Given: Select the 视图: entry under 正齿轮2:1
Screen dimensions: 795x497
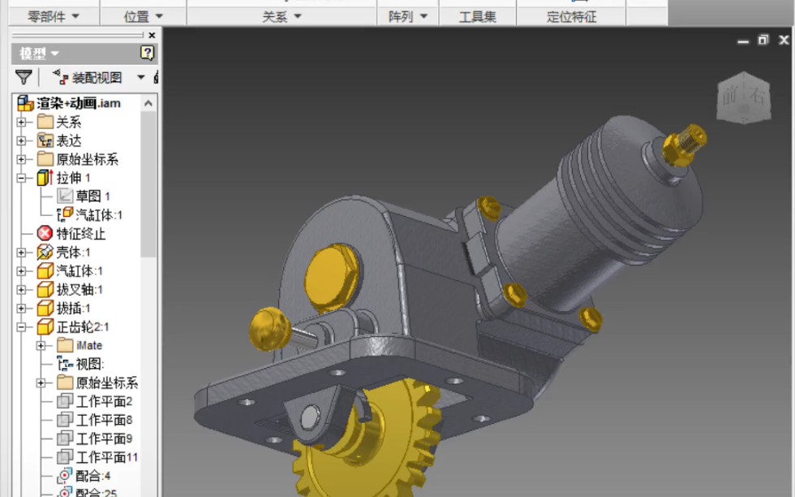Looking at the screenshot, I should (90, 364).
